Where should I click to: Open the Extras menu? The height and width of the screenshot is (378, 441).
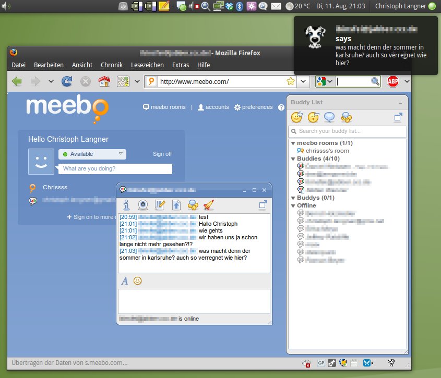click(x=181, y=65)
